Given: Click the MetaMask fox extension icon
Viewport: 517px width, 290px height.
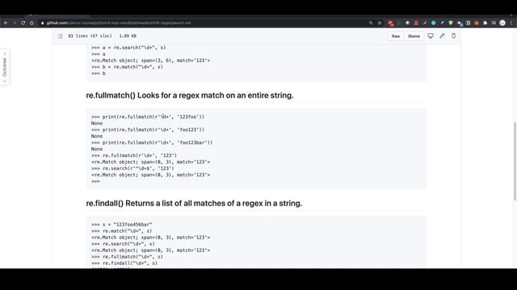Looking at the screenshot, I should (477, 23).
